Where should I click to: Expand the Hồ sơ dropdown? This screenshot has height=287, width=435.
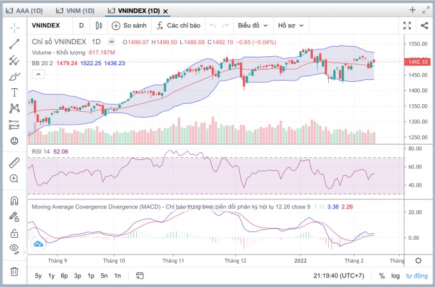(x=290, y=26)
